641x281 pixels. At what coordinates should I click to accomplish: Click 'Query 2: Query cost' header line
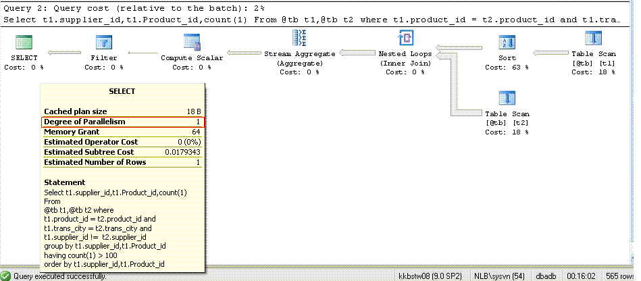[134, 8]
